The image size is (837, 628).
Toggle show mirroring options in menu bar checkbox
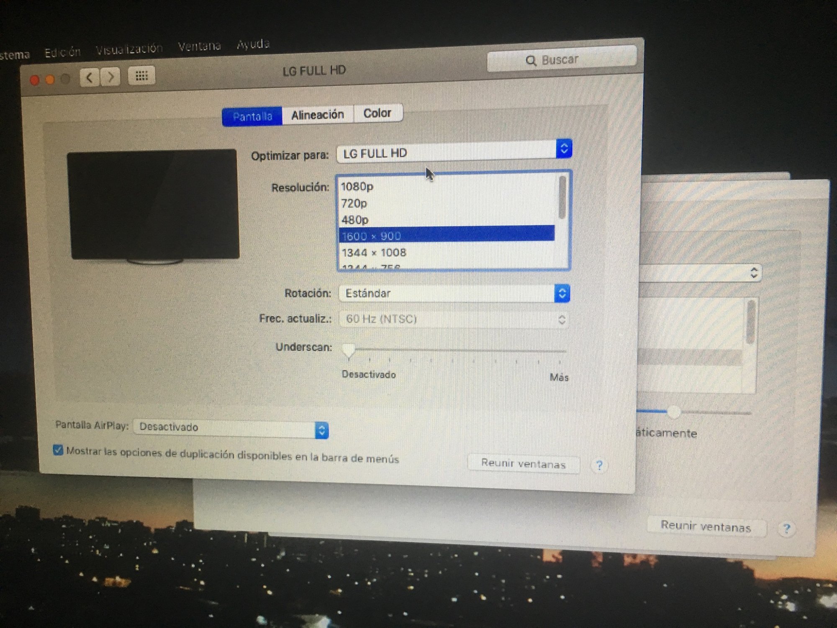click(58, 450)
